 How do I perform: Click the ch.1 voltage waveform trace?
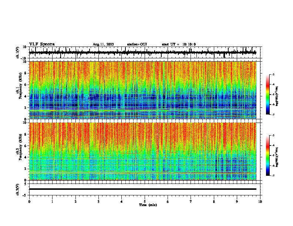coord(142,52)
